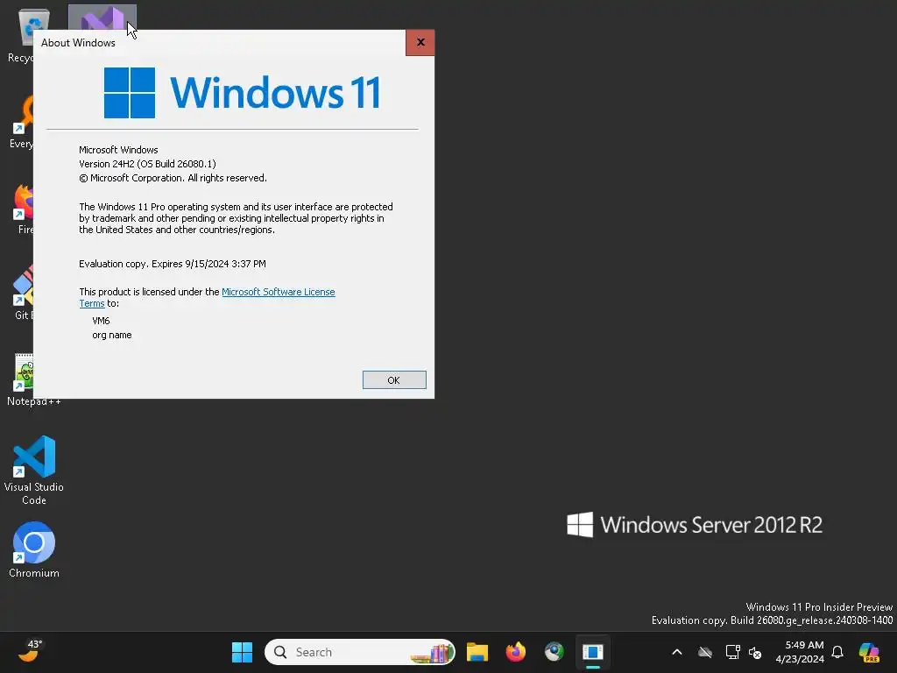Launch Firefox from the taskbar

tap(515, 652)
